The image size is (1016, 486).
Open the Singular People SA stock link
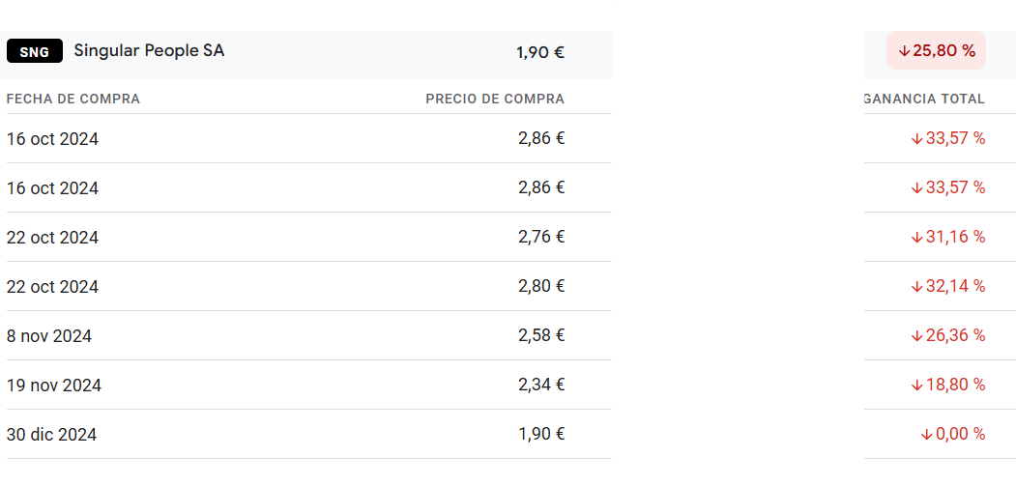149,50
